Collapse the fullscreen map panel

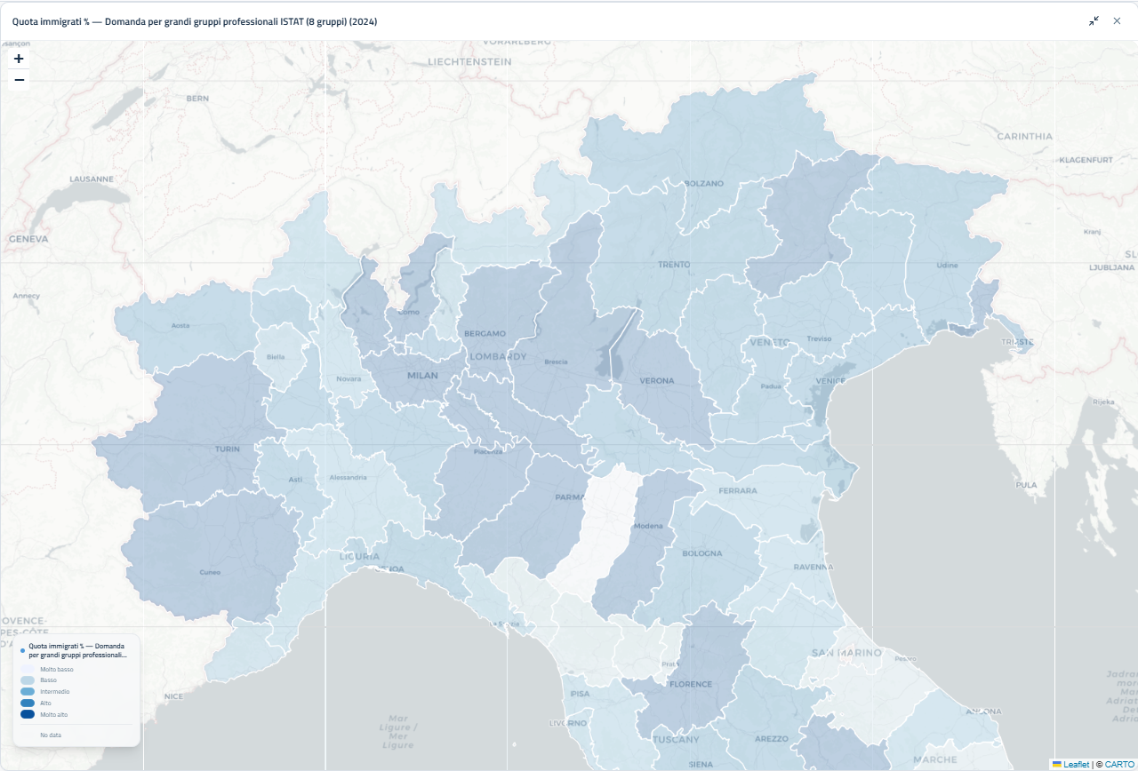click(1094, 20)
